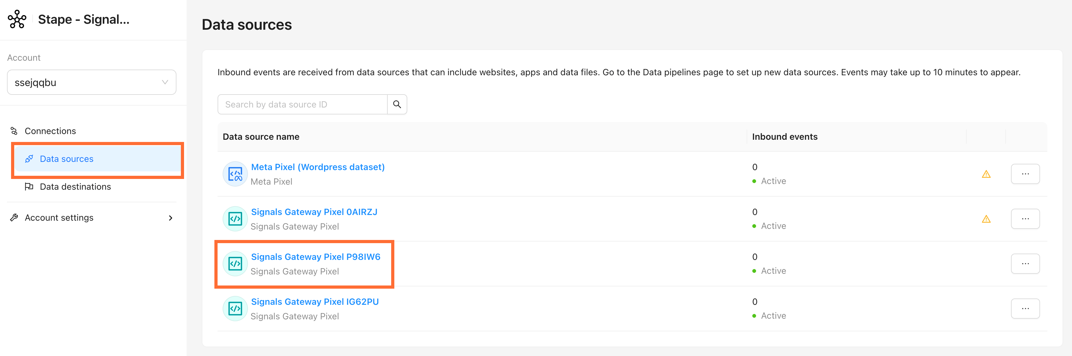The height and width of the screenshot is (356, 1072).
Task: Click the Connections sidebar item
Action: click(x=50, y=131)
